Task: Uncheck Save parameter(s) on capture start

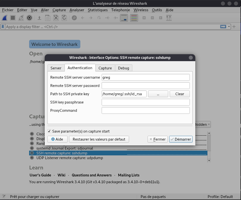Action: click(49, 131)
